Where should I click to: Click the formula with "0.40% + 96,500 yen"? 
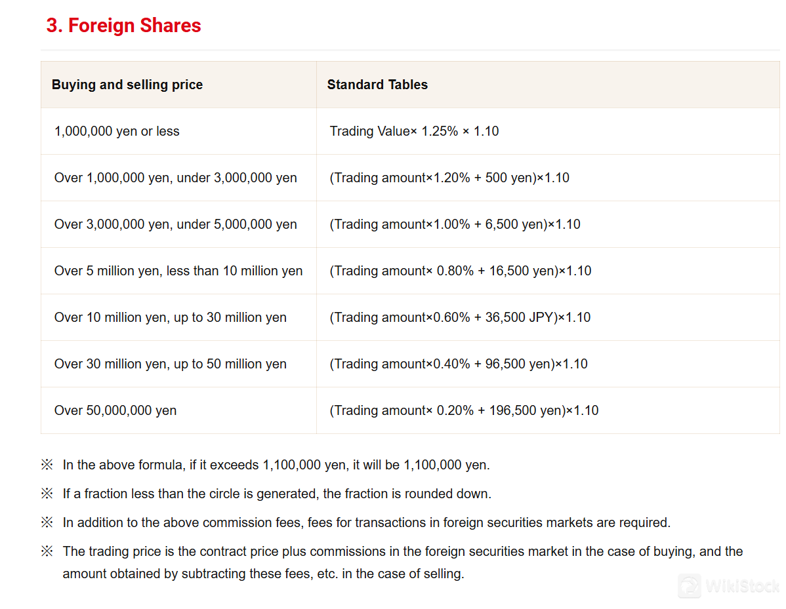459,364
